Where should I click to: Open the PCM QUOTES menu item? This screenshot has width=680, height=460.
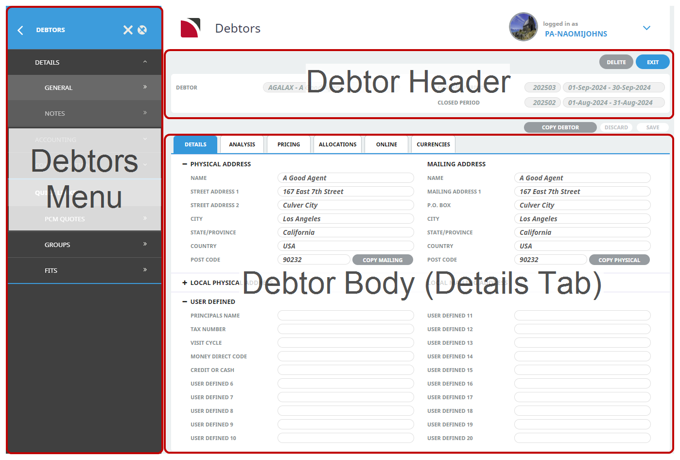pos(85,219)
